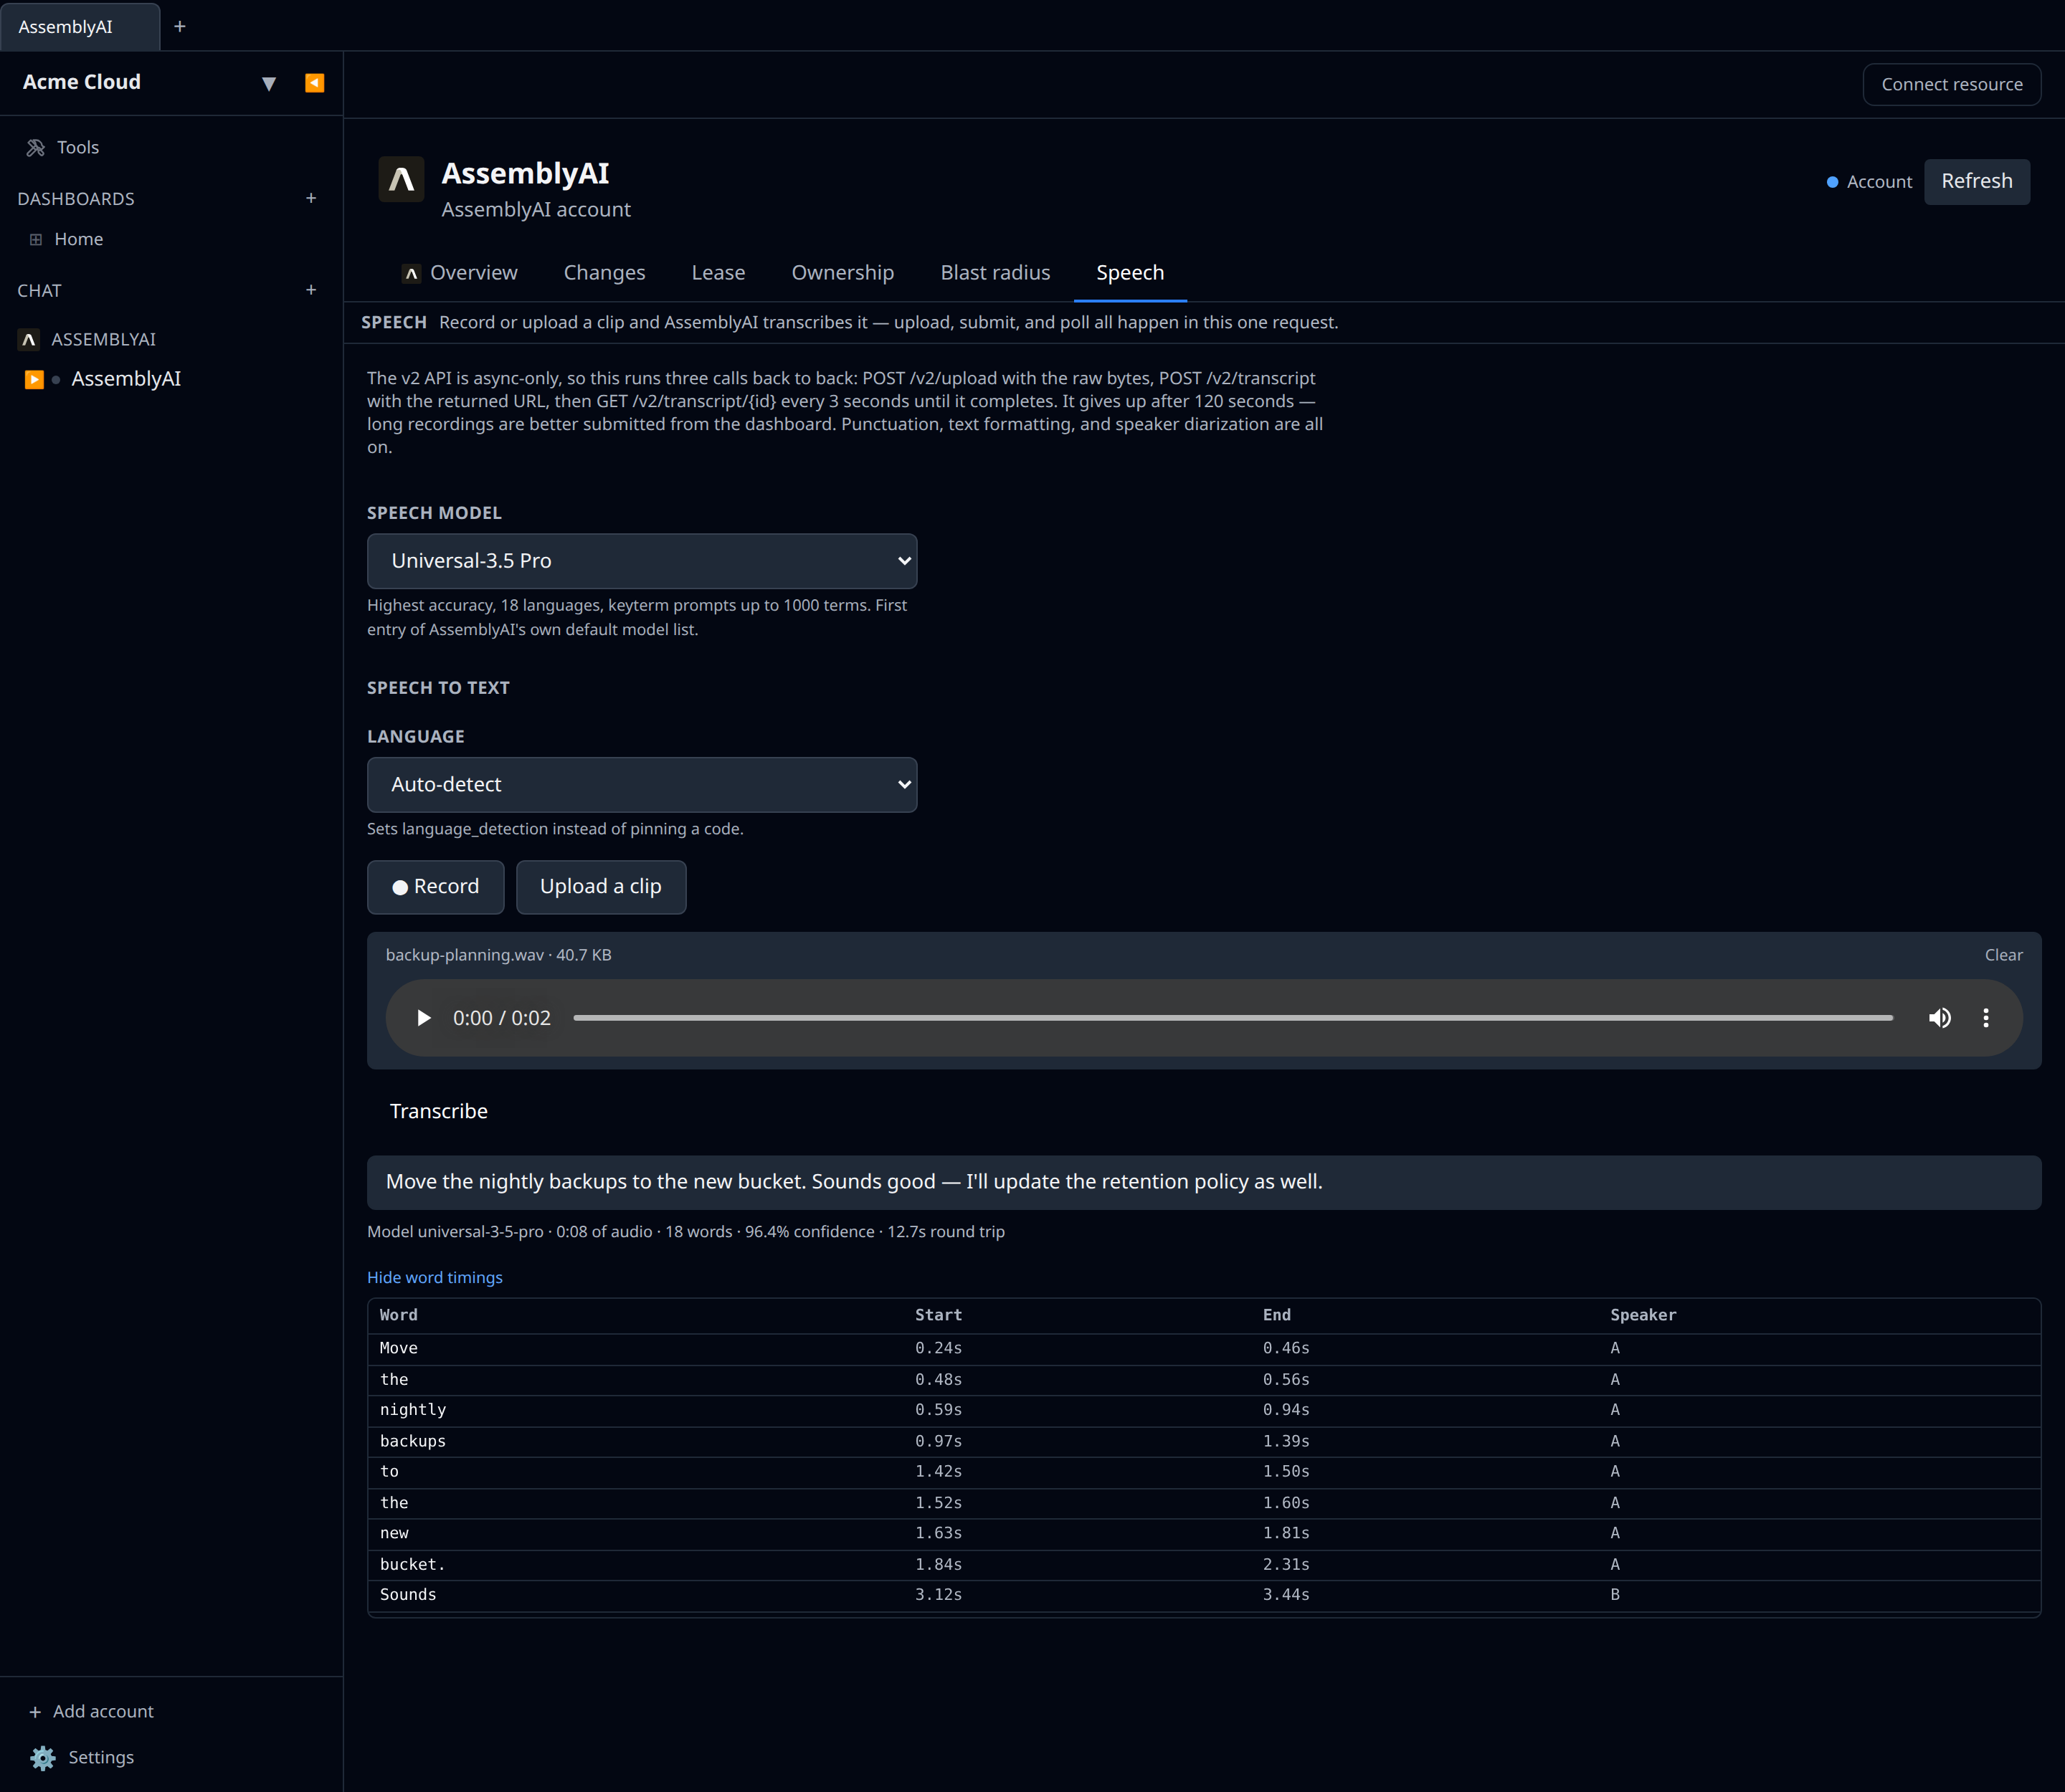The width and height of the screenshot is (2065, 1792).
Task: Click end time 2.31s cell
Action: (1286, 1564)
